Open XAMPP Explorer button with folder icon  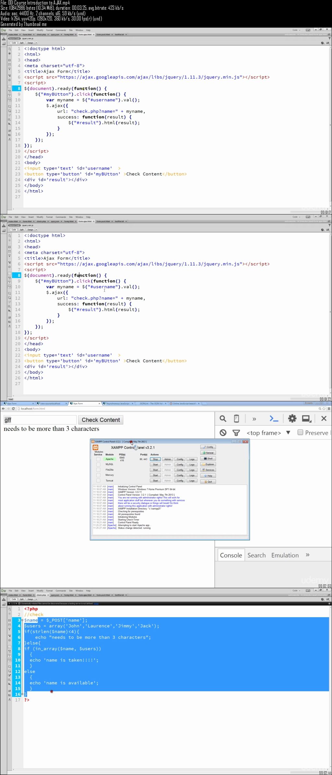[x=208, y=464]
